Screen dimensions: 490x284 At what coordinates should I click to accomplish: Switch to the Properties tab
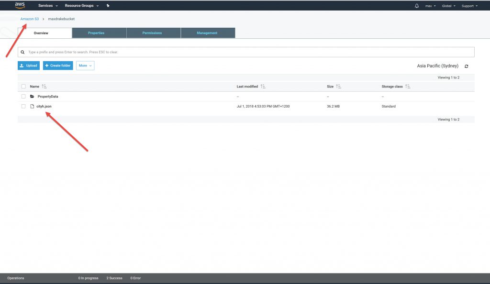point(99,33)
